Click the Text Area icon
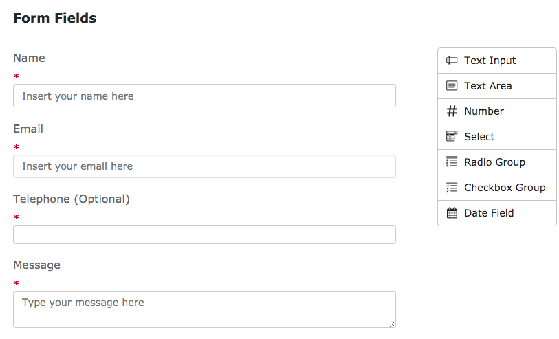The width and height of the screenshot is (559, 339). pyautogui.click(x=452, y=86)
